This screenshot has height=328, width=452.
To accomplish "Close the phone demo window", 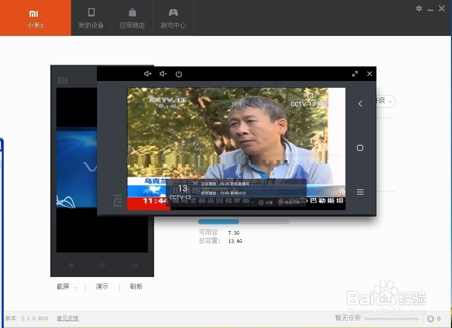I will (370, 74).
